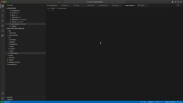Open the Explorer view in activity bar
The width and height of the screenshot is (183, 103).
coord(3,6)
